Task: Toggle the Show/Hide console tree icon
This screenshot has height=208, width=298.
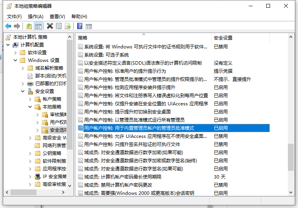Action: 38,26
